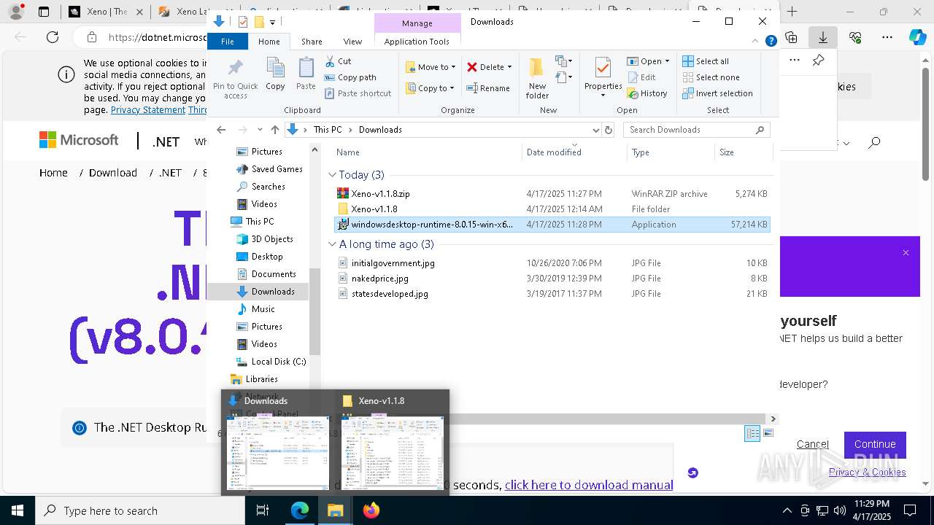Click the Cancel link in survey dialog
Viewport: 934px width, 525px height.
click(x=812, y=444)
